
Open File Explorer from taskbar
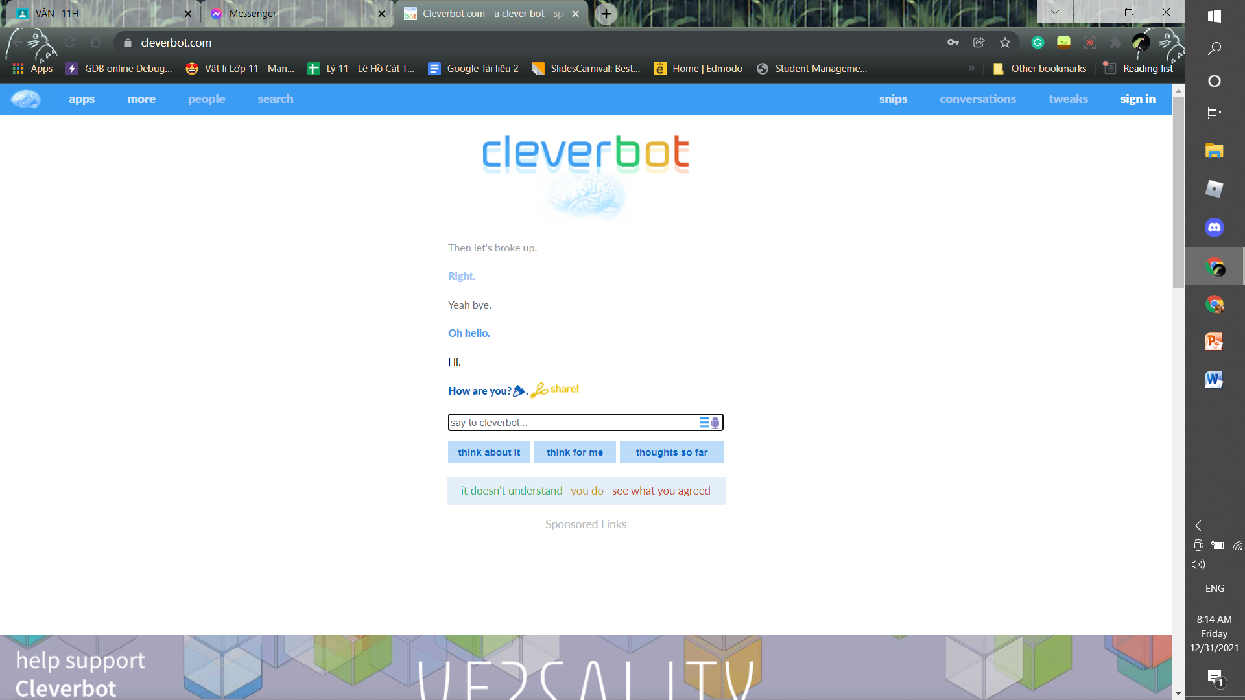click(x=1215, y=151)
